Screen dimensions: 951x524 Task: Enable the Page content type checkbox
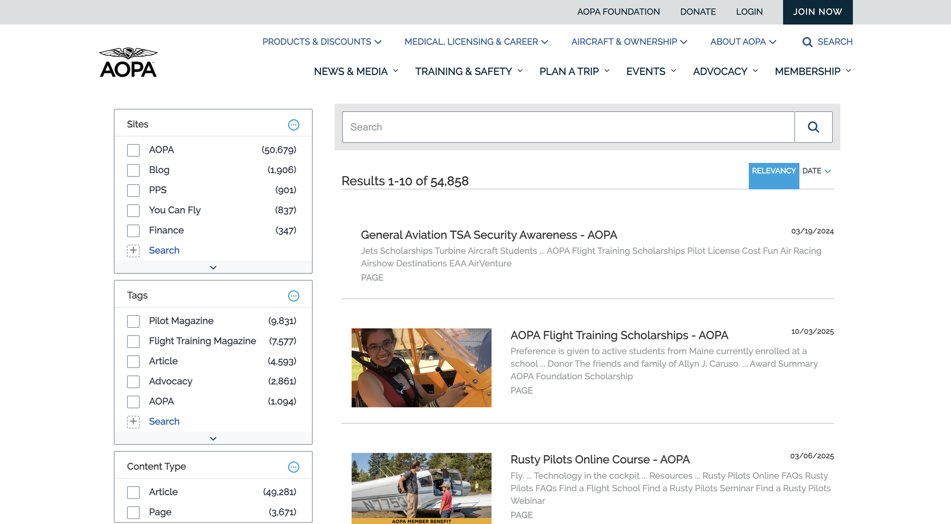click(x=133, y=512)
